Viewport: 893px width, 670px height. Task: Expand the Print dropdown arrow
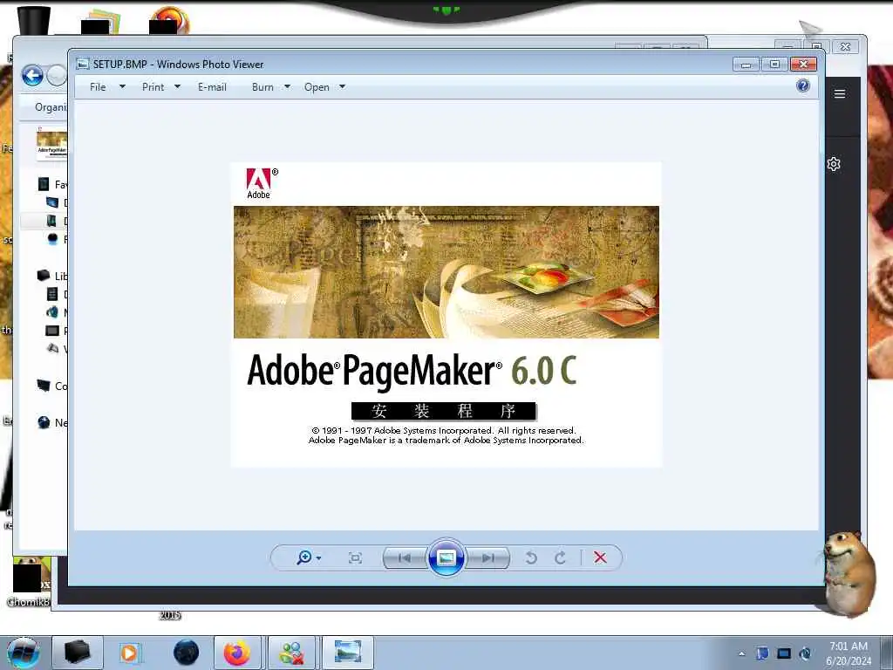point(177,87)
